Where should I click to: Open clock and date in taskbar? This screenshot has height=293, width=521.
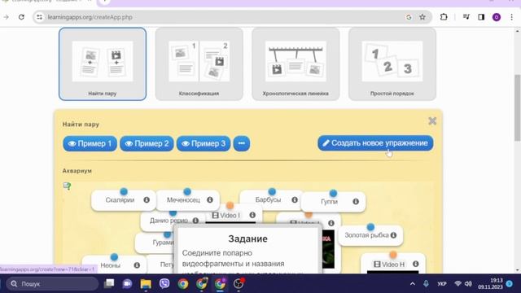pyautogui.click(x=490, y=284)
